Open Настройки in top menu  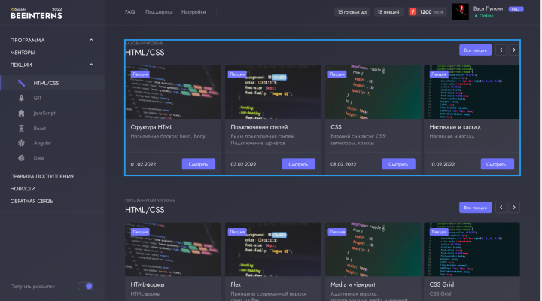pyautogui.click(x=193, y=12)
